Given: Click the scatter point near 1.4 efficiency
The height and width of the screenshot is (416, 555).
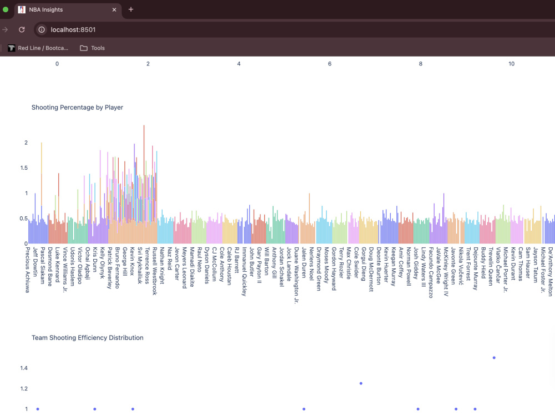Looking at the screenshot, I should coord(494,358).
